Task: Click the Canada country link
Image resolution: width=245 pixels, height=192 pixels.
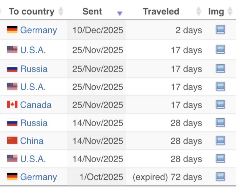Action: [36, 105]
